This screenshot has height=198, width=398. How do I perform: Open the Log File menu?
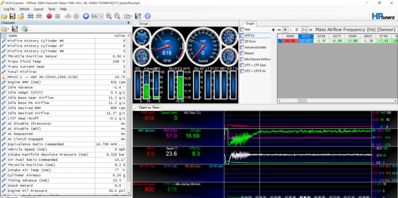click(x=9, y=9)
